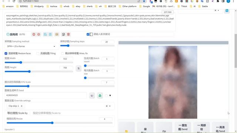Screen dimensions: 237x133
Task: Open the Stable bookmark folder
Action: [x=203, y=6]
